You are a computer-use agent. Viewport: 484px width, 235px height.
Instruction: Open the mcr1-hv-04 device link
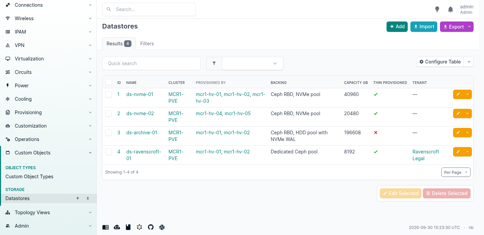[x=209, y=113]
